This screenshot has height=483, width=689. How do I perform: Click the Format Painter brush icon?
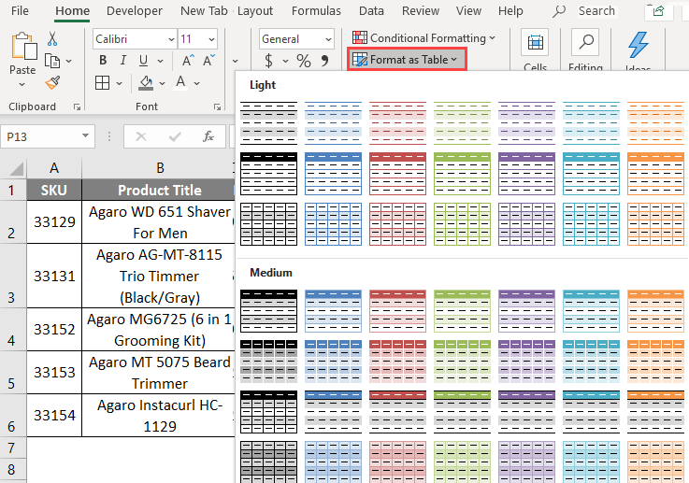[52, 82]
